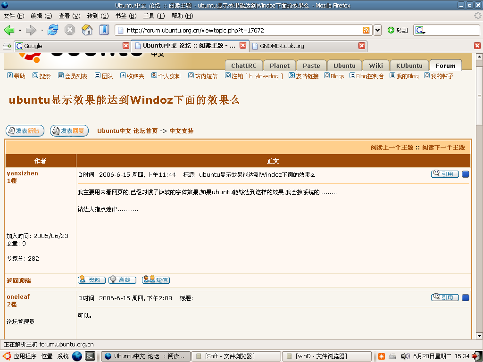Click the green 转到 go button

coord(398,30)
